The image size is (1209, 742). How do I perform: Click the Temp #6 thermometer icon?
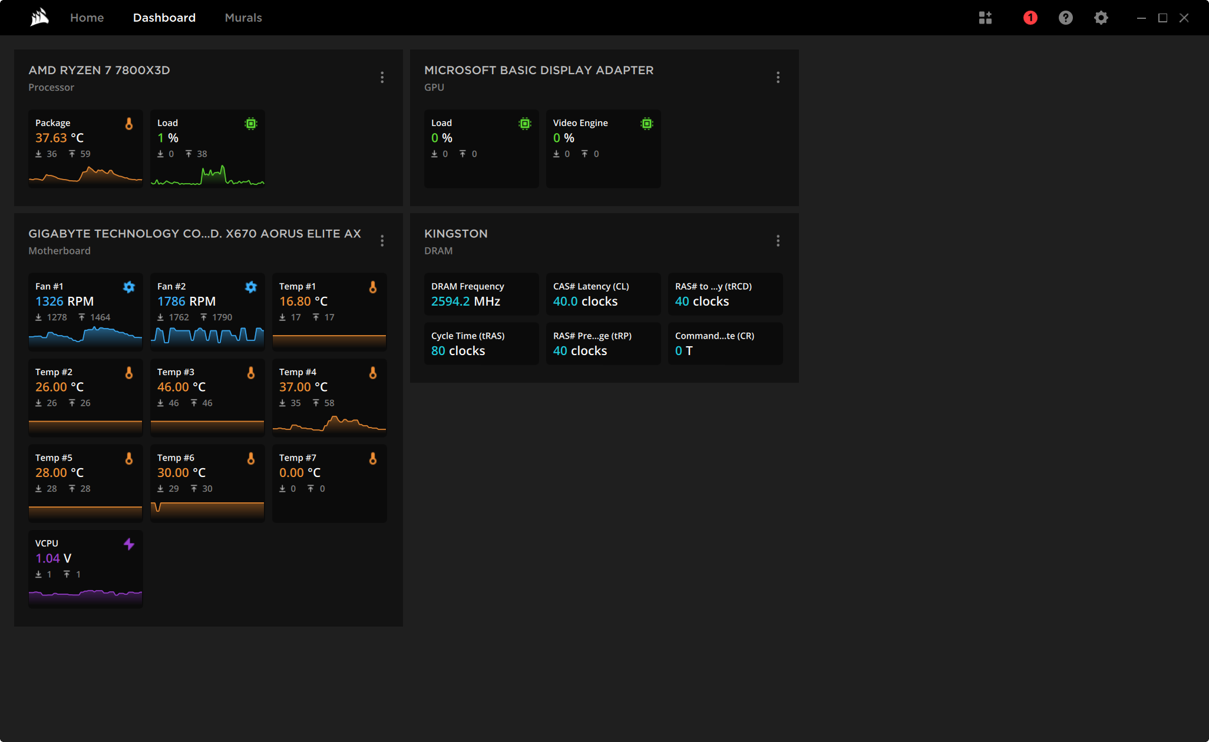click(251, 458)
